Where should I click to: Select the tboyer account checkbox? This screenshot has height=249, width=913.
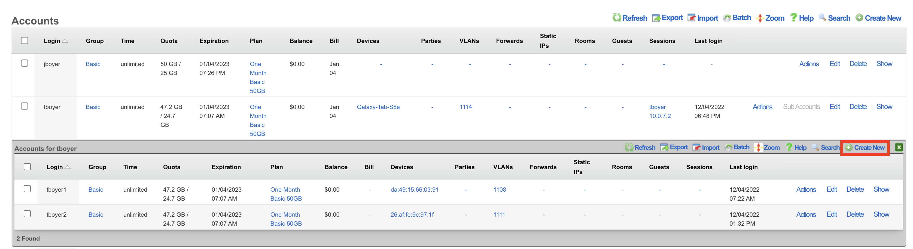click(25, 106)
